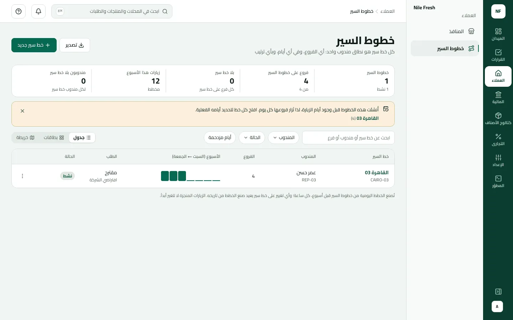
Task: Click خط السير column header
Action: pos(380,156)
